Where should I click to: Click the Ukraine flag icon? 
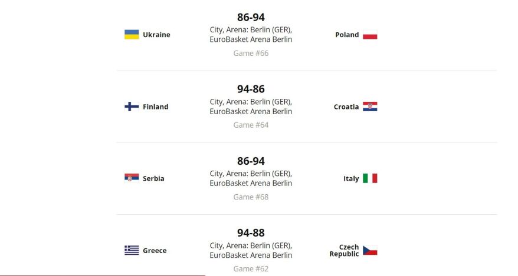132,35
